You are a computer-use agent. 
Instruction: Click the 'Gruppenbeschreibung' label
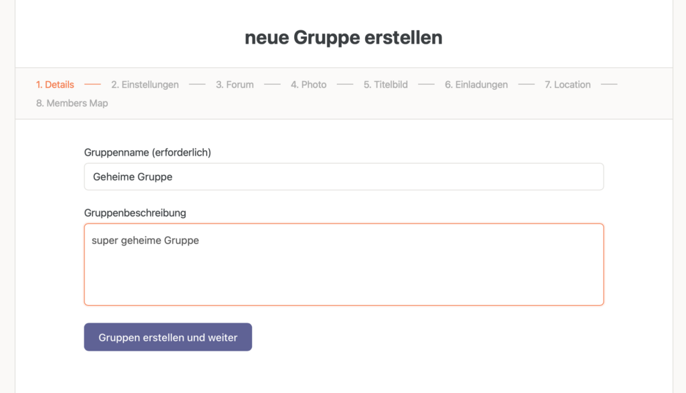point(135,213)
